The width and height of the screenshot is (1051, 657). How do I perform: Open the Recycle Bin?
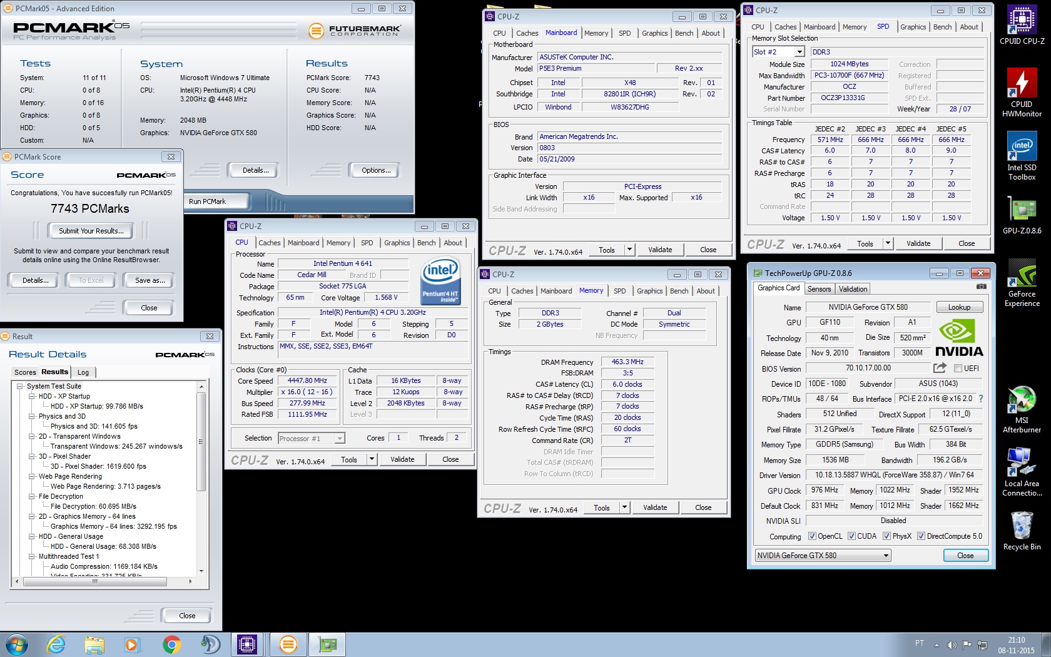pos(1022,531)
